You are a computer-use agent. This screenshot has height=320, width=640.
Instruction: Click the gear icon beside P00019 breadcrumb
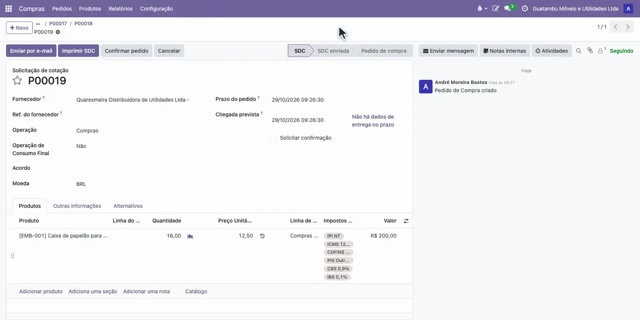57,32
